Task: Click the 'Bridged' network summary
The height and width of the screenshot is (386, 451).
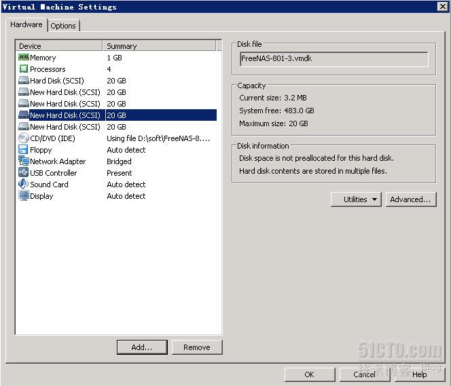Action: click(119, 161)
